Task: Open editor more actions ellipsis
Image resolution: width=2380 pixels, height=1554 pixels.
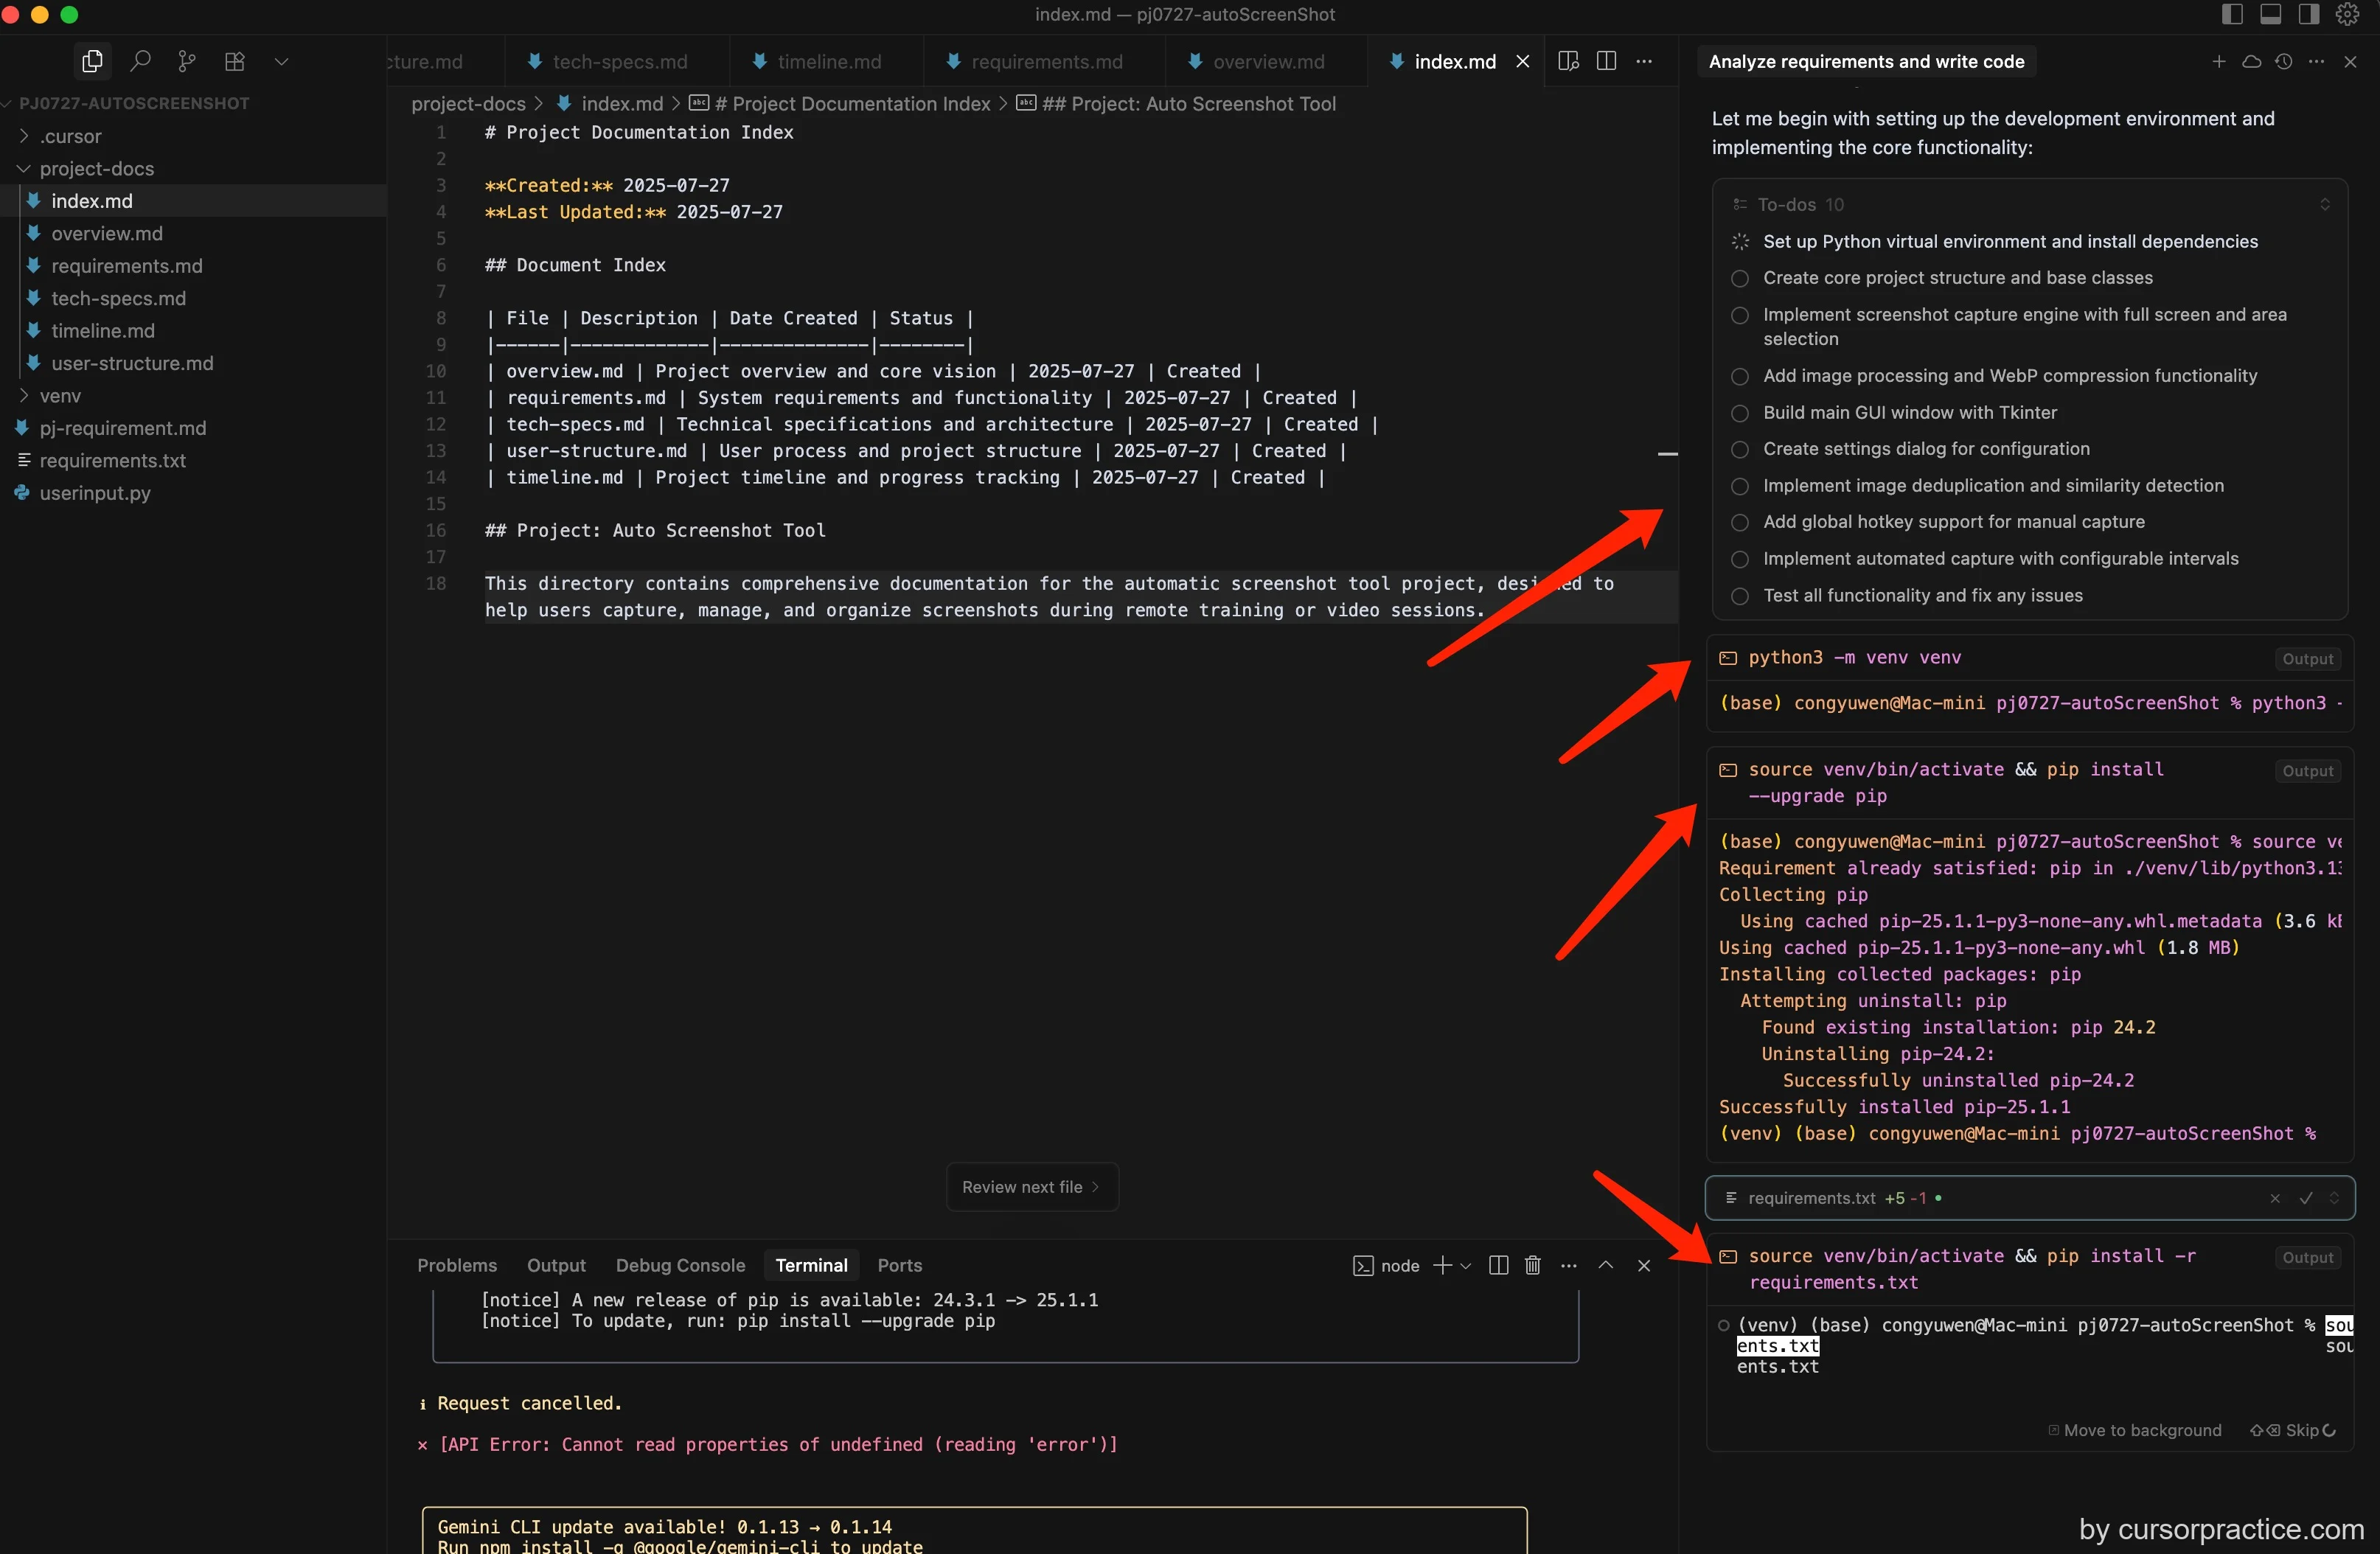Action: click(1644, 61)
